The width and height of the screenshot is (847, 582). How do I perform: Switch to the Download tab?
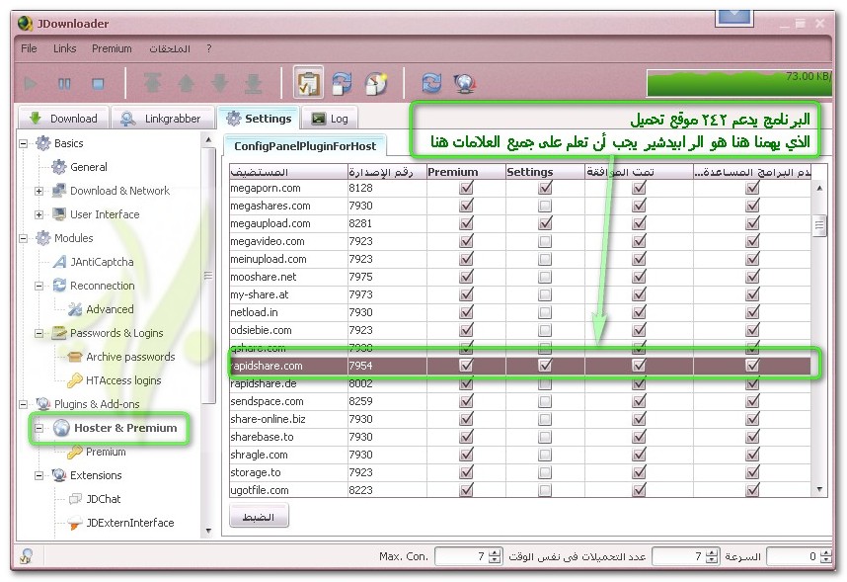point(64,119)
